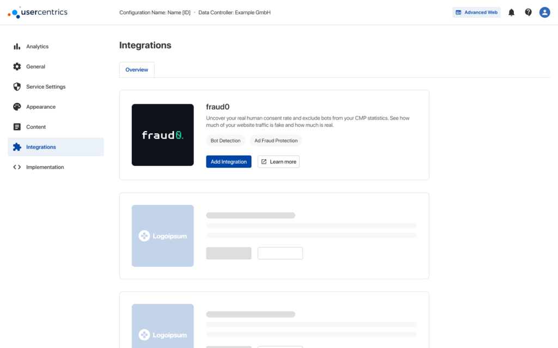The image size is (558, 348).
Task: Open the help lightbulb icon
Action: [528, 12]
